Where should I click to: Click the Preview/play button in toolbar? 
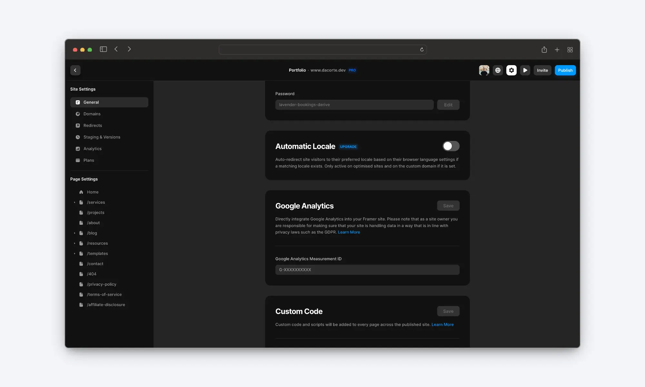pyautogui.click(x=525, y=70)
